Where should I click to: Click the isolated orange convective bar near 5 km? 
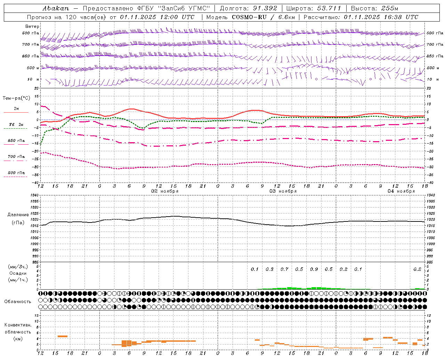click(x=63, y=336)
